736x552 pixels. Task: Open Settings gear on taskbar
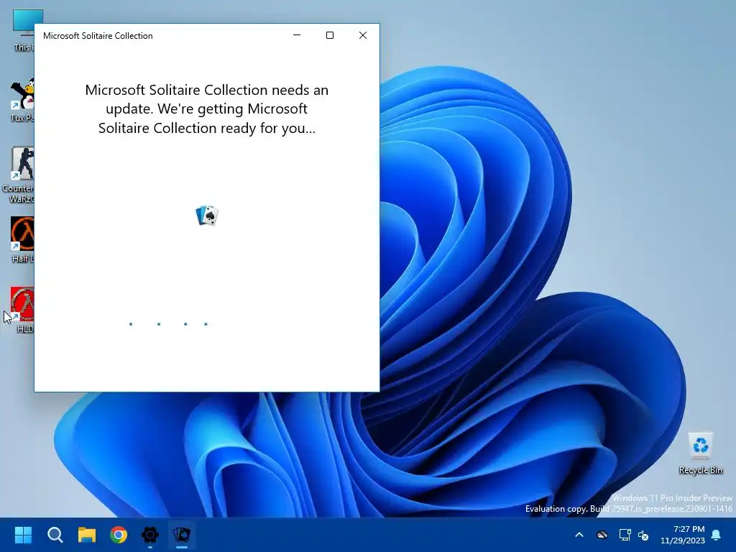[150, 535]
